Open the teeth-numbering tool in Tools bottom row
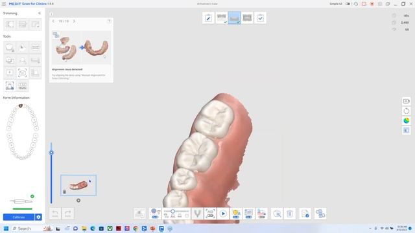415x233 pixels. coord(23,85)
